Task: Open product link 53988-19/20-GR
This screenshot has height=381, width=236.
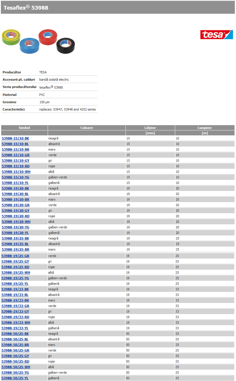Action: pyautogui.click(x=15, y=205)
